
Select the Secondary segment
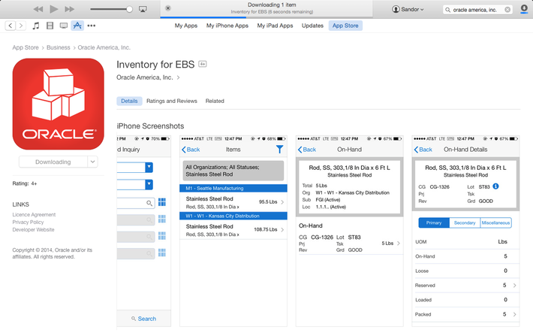click(x=465, y=223)
